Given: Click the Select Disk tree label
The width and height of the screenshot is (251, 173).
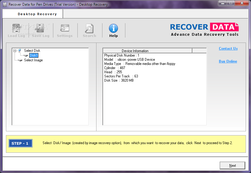Looking at the screenshot, I should [32, 51].
